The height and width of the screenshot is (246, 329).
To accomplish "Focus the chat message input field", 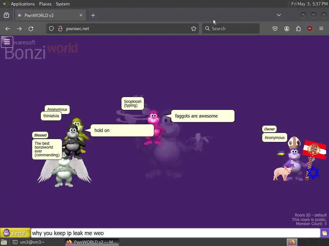I will (x=175, y=233).
